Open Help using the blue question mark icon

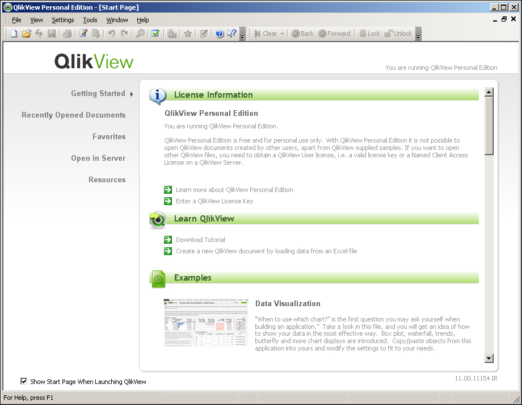tap(219, 33)
